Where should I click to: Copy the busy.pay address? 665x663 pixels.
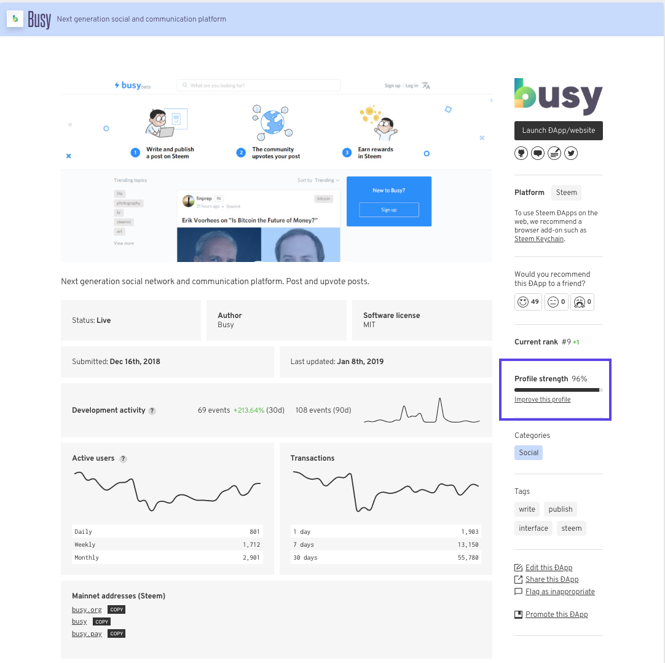click(x=116, y=633)
